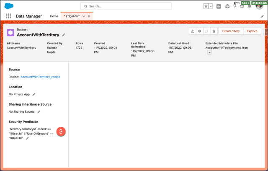
Task: Click the Create Story button
Action: [x=230, y=31]
